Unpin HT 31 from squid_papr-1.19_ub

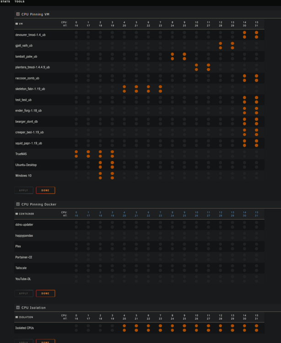click(256, 145)
